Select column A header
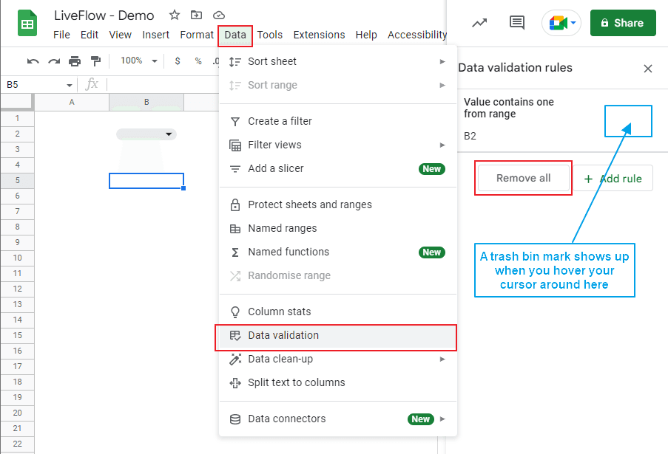Screen dimensions: 668x454 72,102
